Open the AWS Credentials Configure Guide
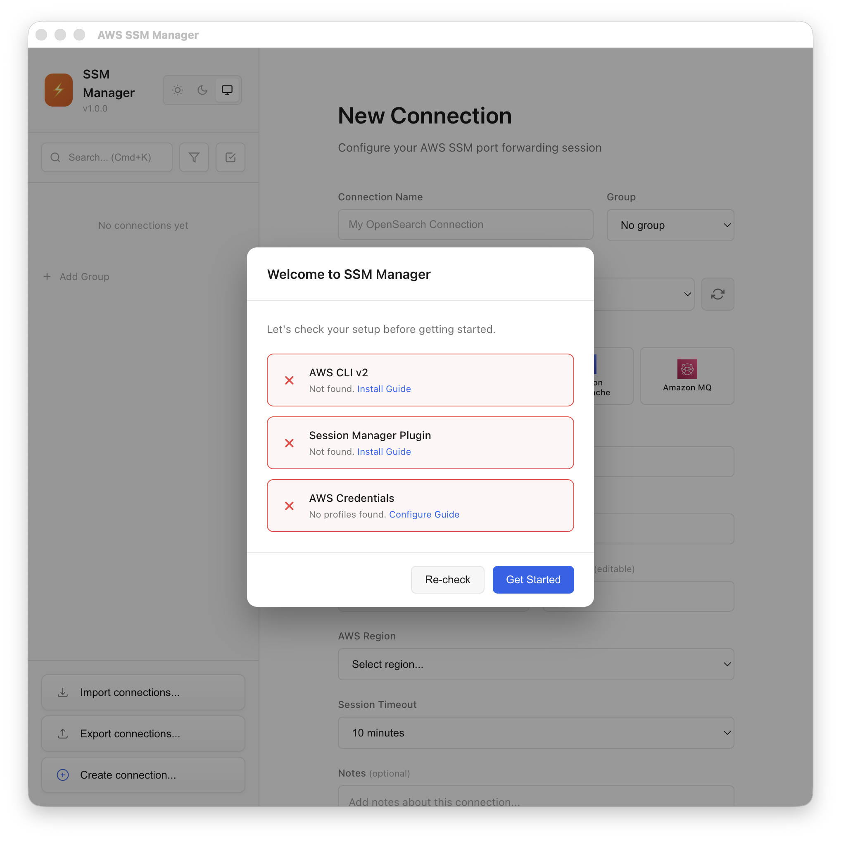The image size is (841, 841). 424,514
